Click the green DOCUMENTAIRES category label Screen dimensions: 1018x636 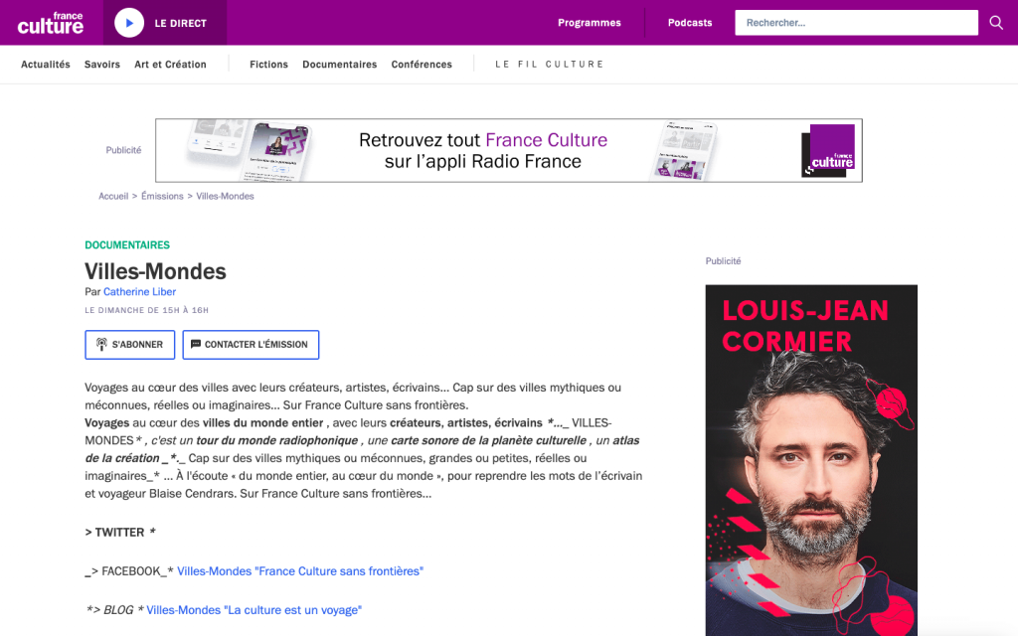point(127,244)
